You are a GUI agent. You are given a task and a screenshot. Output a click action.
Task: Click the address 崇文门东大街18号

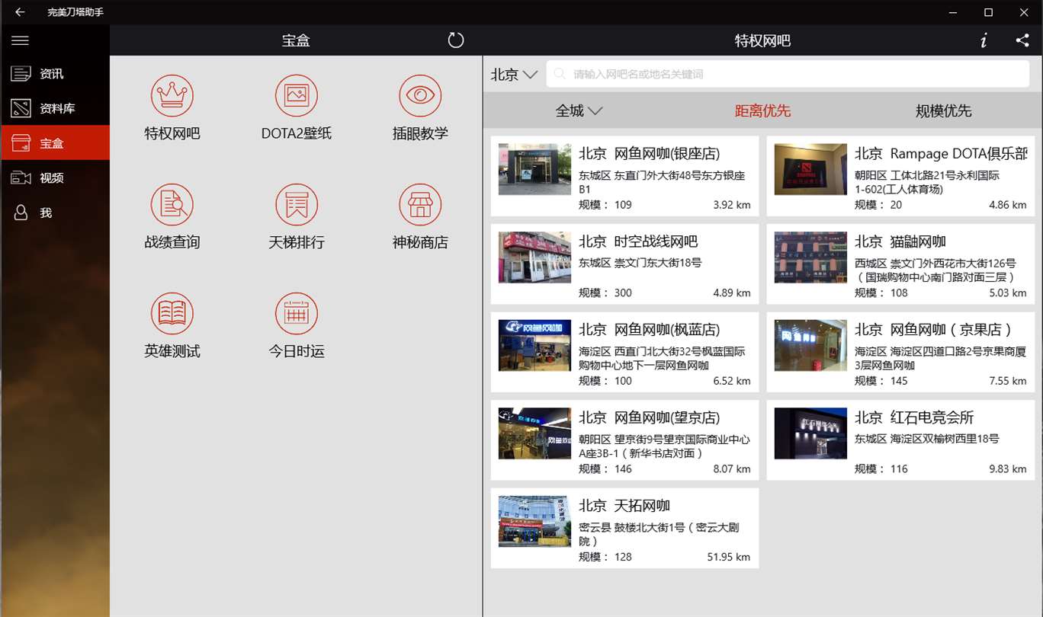658,263
